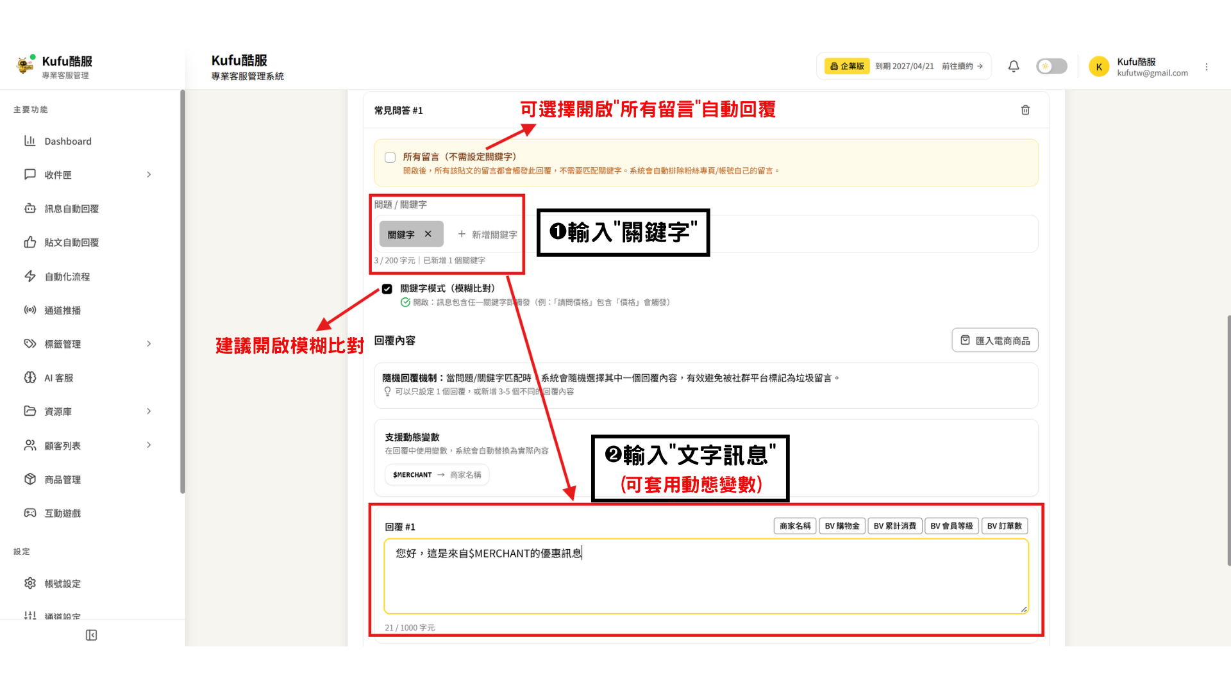
Task: Click the page vertical scrollbar
Action: 1228,440
